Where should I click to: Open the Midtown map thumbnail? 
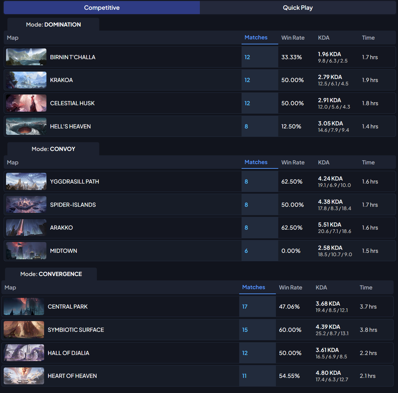pyautogui.click(x=26, y=251)
